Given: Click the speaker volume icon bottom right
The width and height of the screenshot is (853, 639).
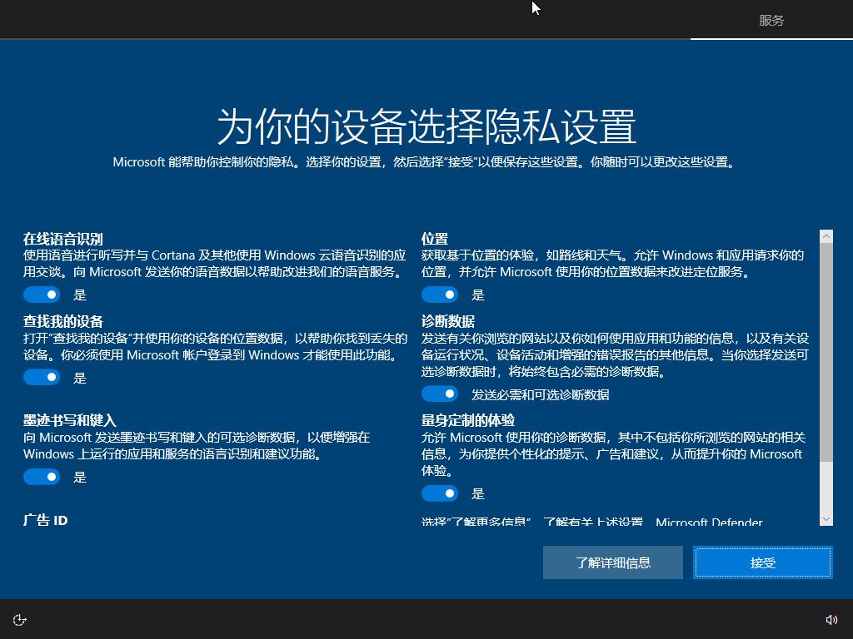Looking at the screenshot, I should 832,619.
